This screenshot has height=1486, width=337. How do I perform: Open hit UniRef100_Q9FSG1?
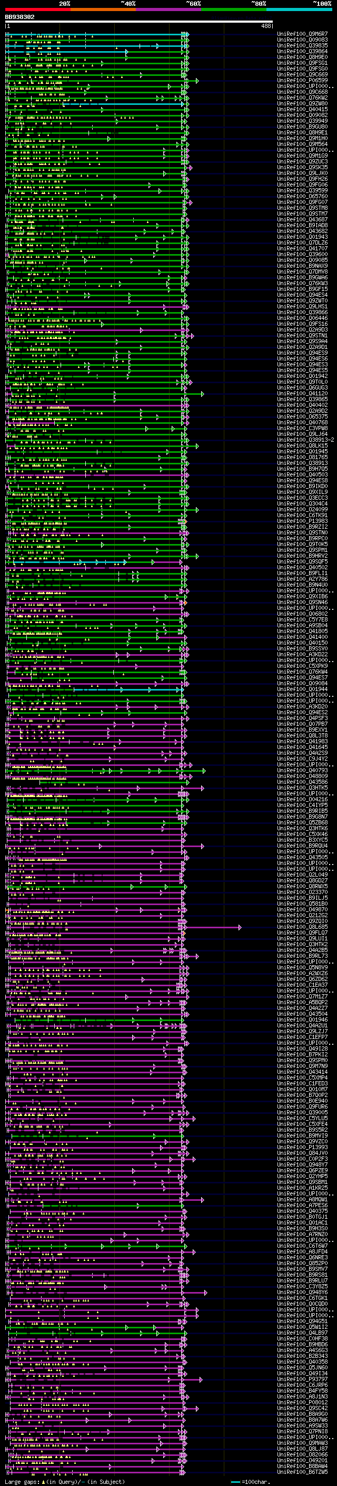pyautogui.click(x=302, y=63)
